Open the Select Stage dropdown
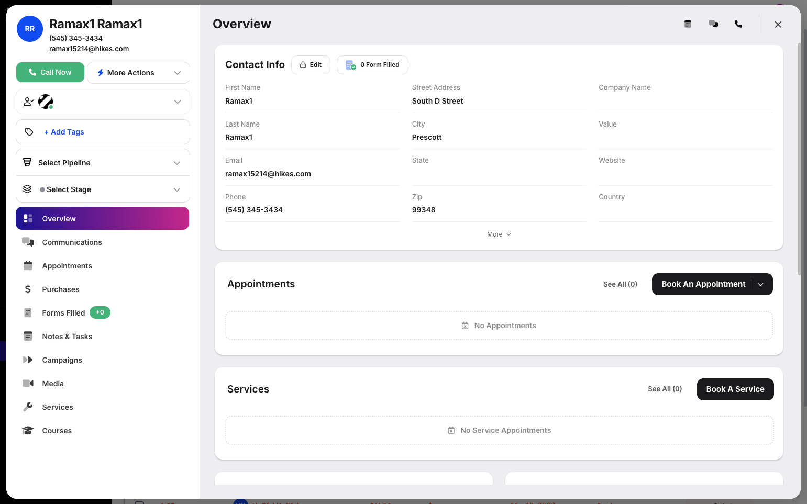This screenshot has width=807, height=504. [103, 189]
